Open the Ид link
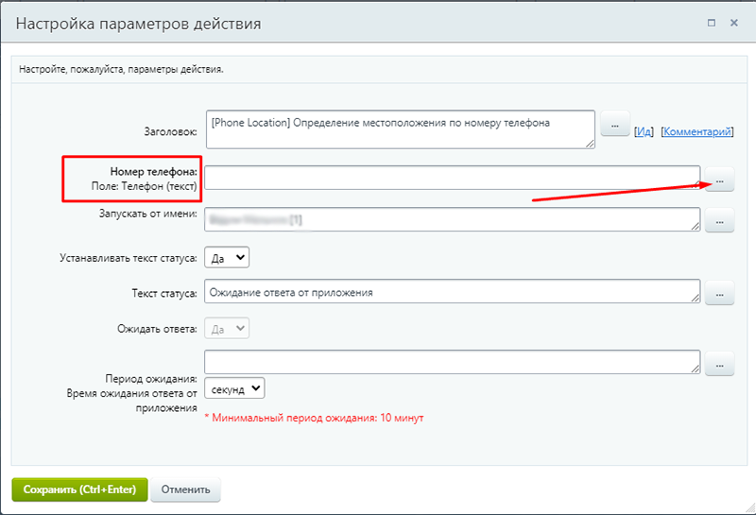756x515 pixels. pyautogui.click(x=644, y=132)
